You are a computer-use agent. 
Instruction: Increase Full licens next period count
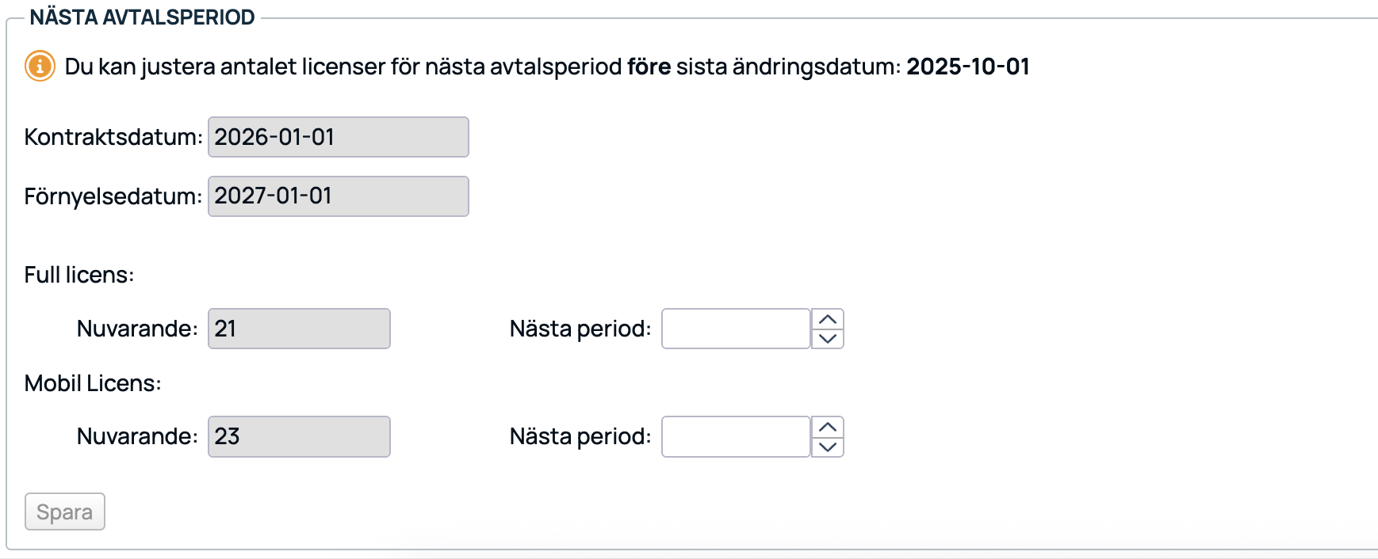[x=828, y=319]
